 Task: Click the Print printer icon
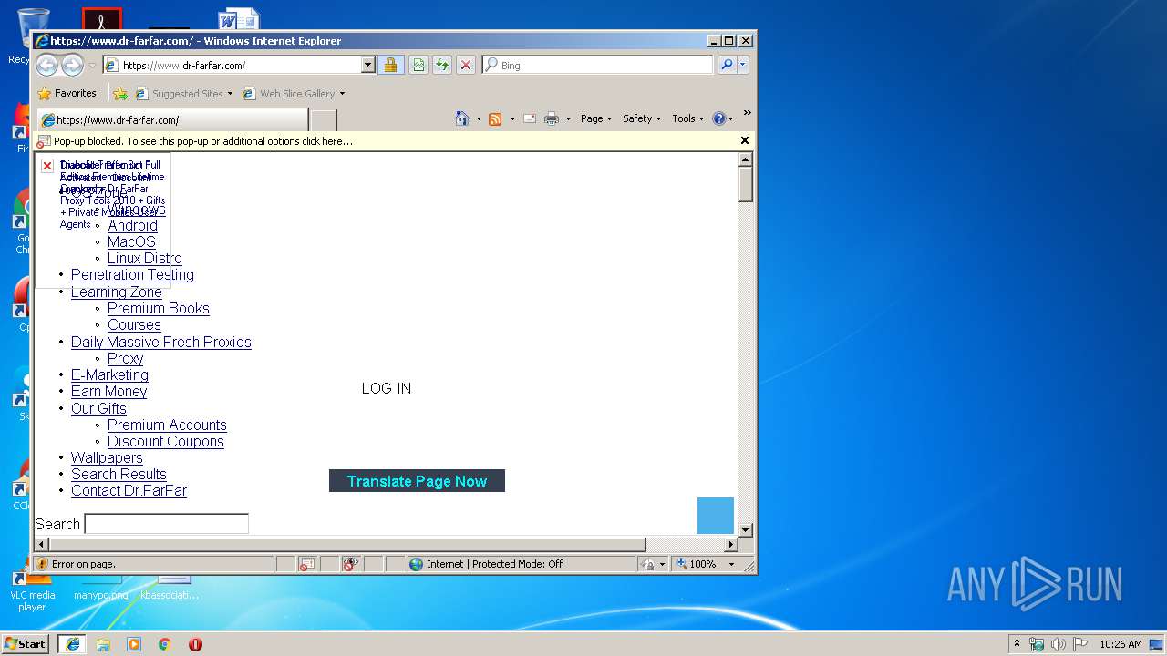pos(552,118)
